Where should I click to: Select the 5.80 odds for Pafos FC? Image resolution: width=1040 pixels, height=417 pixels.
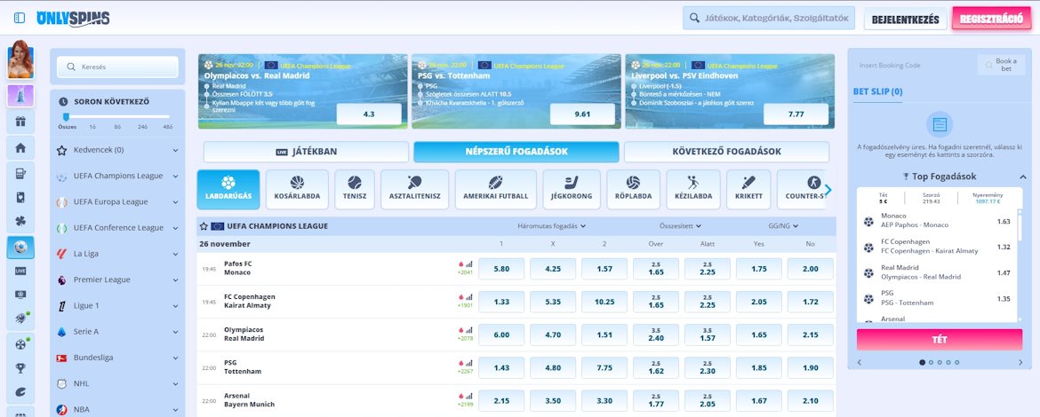point(501,269)
